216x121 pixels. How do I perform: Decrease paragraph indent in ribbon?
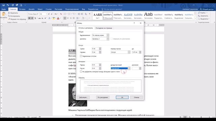[79, 14]
